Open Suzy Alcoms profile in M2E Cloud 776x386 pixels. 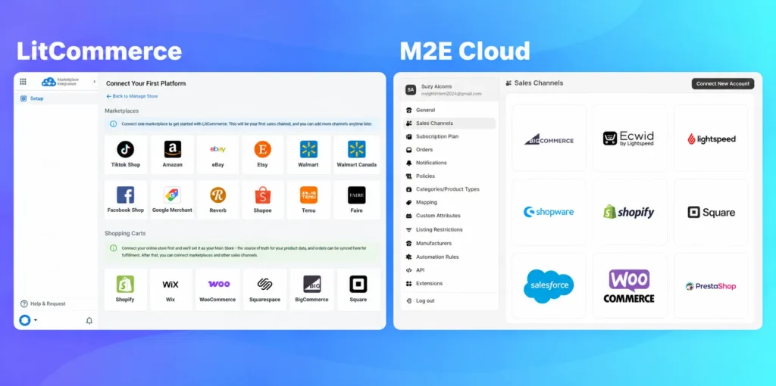pyautogui.click(x=449, y=89)
